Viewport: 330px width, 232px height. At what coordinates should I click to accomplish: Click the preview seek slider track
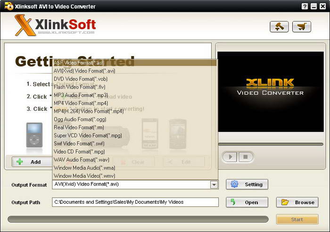(271, 144)
